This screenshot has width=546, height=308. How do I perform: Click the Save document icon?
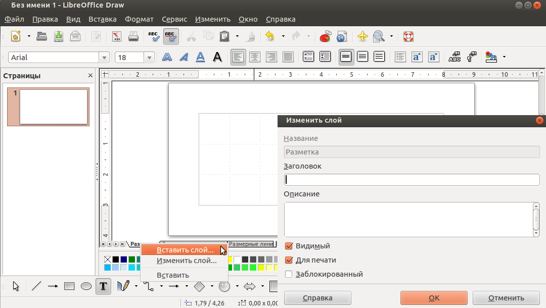click(x=59, y=36)
